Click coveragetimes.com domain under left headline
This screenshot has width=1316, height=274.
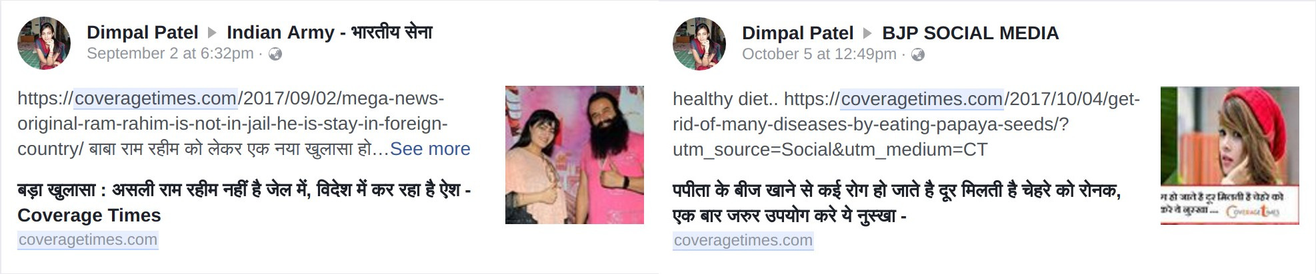pos(88,239)
